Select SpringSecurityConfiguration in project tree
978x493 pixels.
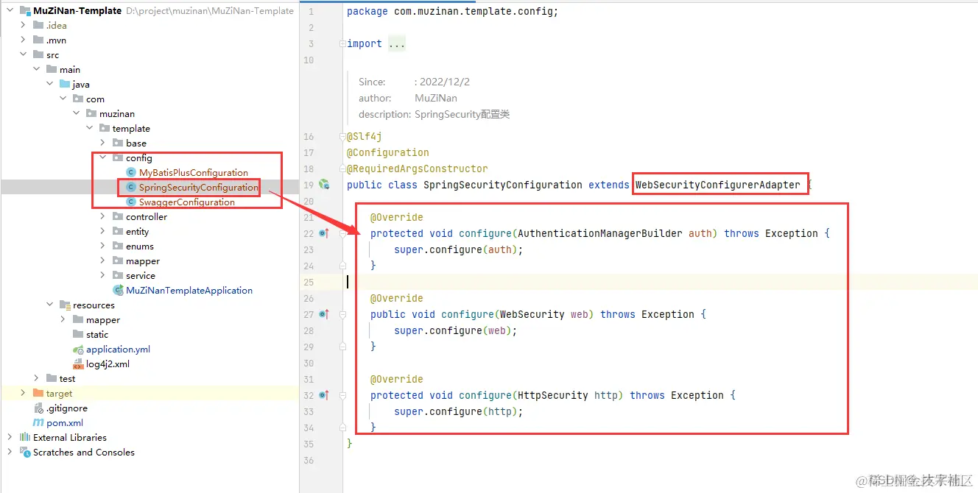point(198,188)
